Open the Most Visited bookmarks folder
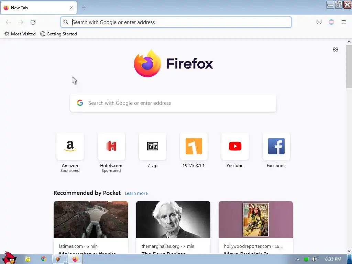This screenshot has width=352, height=264. [20, 34]
